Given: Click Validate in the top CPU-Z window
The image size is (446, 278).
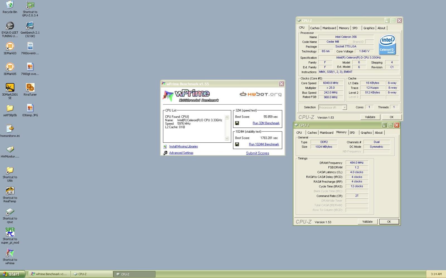Looking at the screenshot, I should pos(370,117).
